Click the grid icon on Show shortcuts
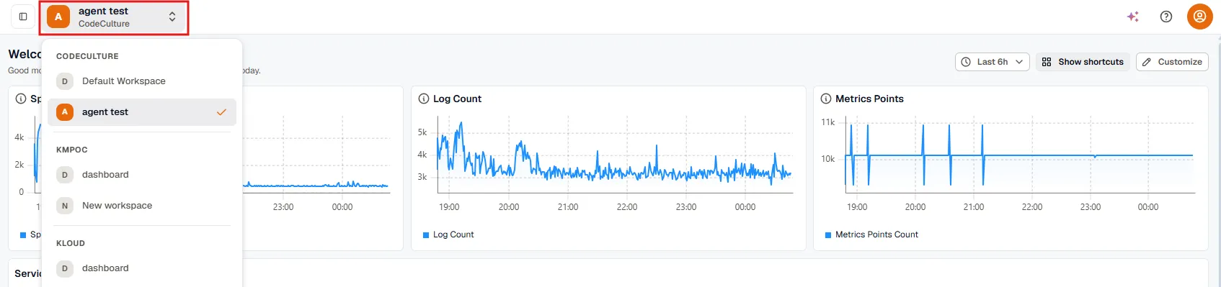 pos(1047,62)
